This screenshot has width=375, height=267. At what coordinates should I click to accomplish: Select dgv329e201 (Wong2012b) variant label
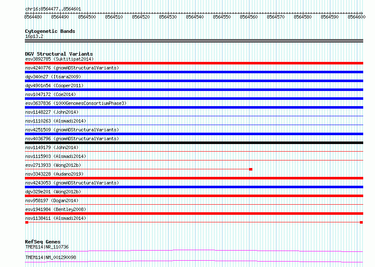click(53, 192)
